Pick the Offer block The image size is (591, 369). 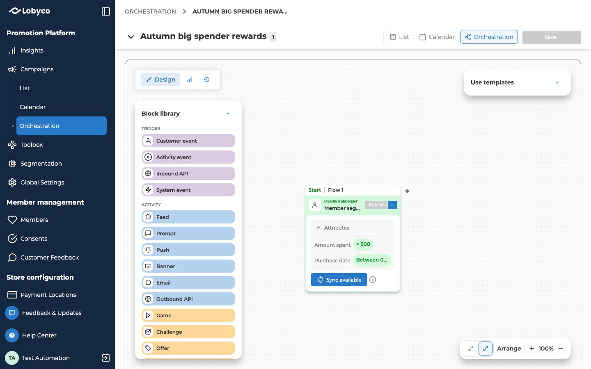pos(188,348)
